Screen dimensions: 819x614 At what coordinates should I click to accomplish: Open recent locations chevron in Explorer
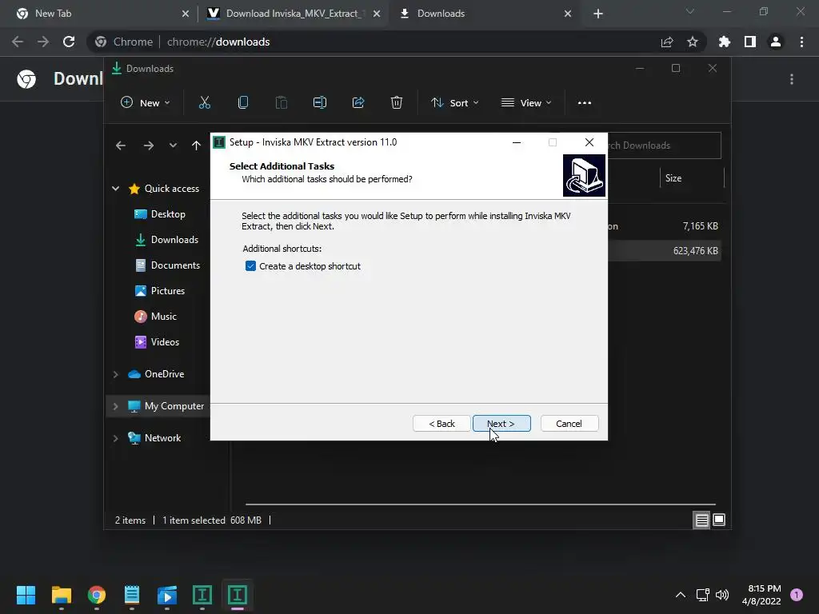(173, 146)
